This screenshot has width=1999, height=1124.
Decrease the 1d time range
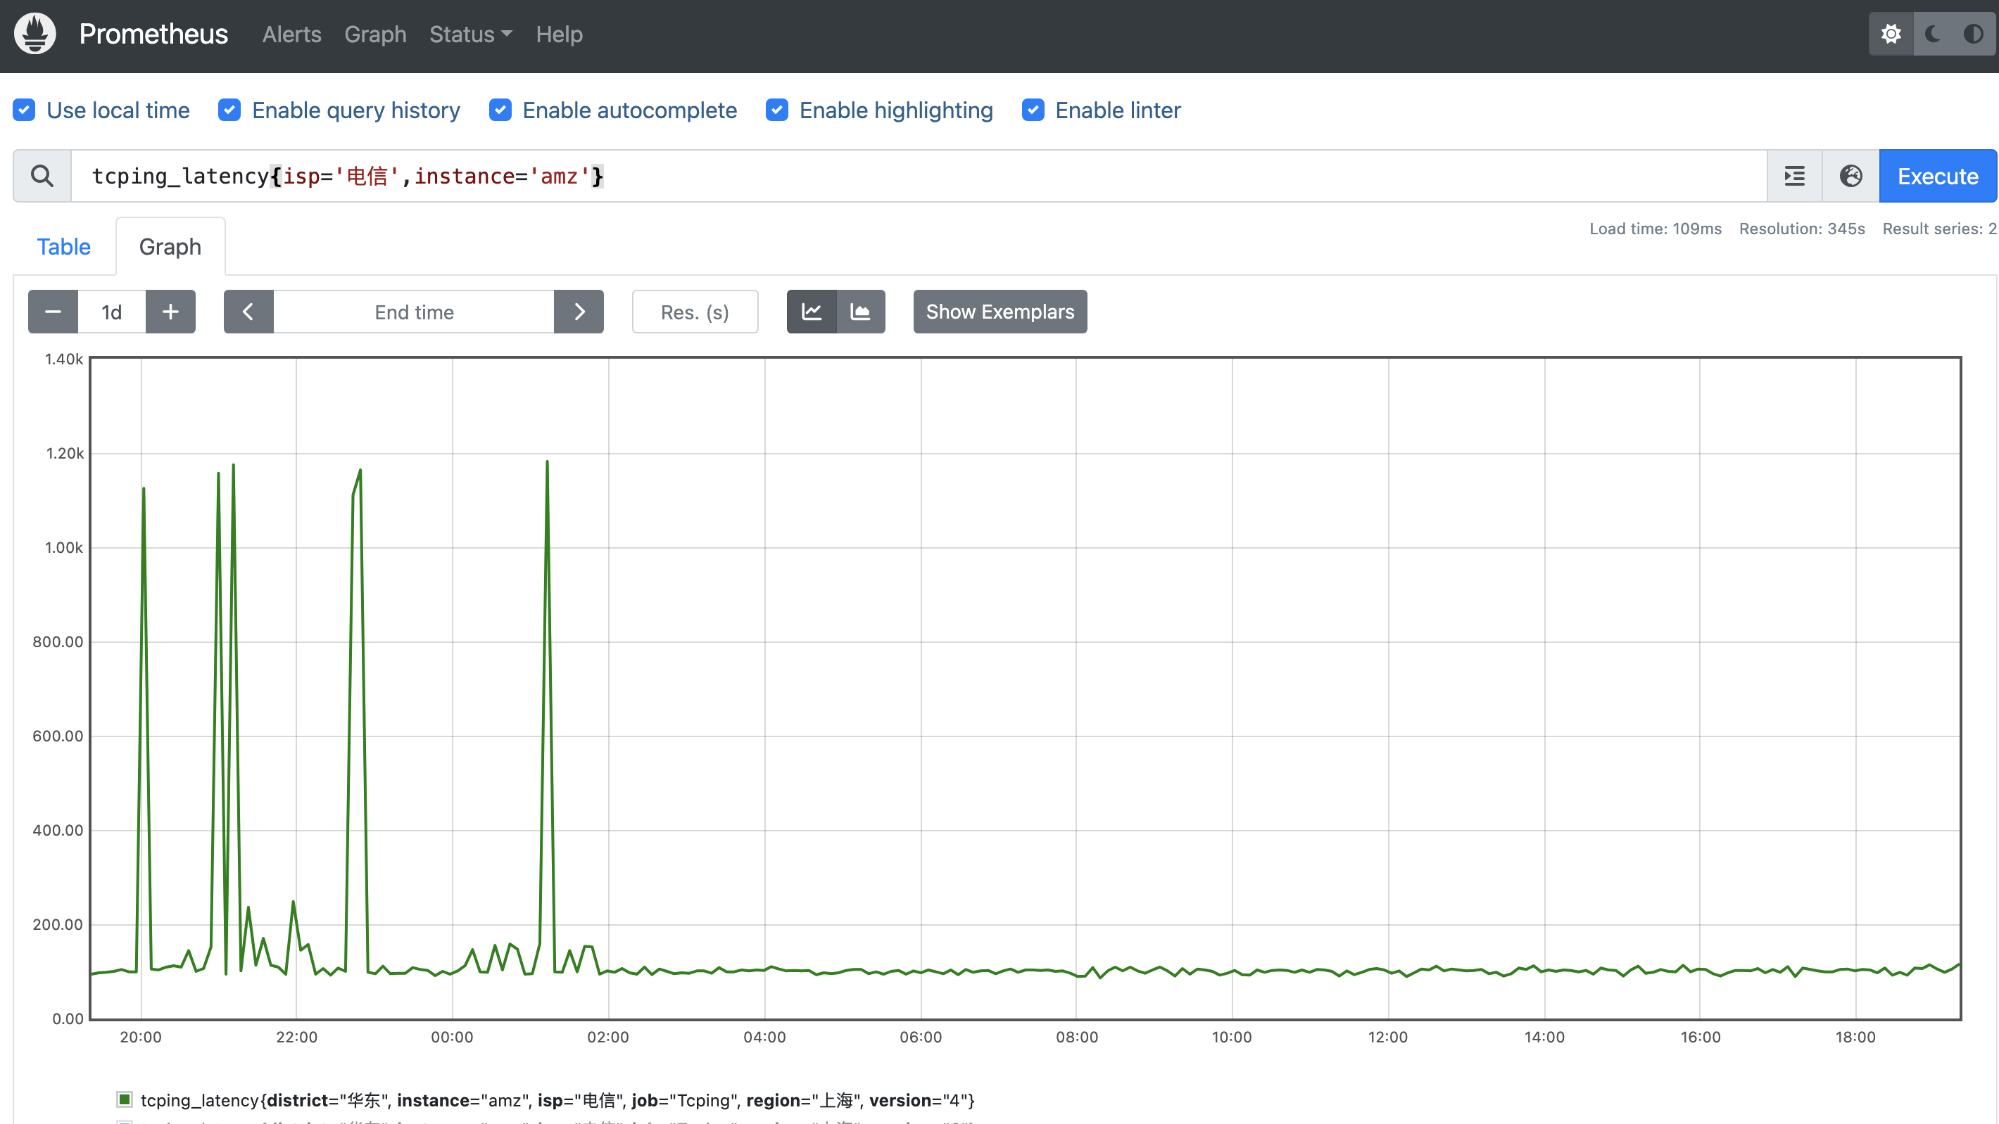[x=53, y=312]
